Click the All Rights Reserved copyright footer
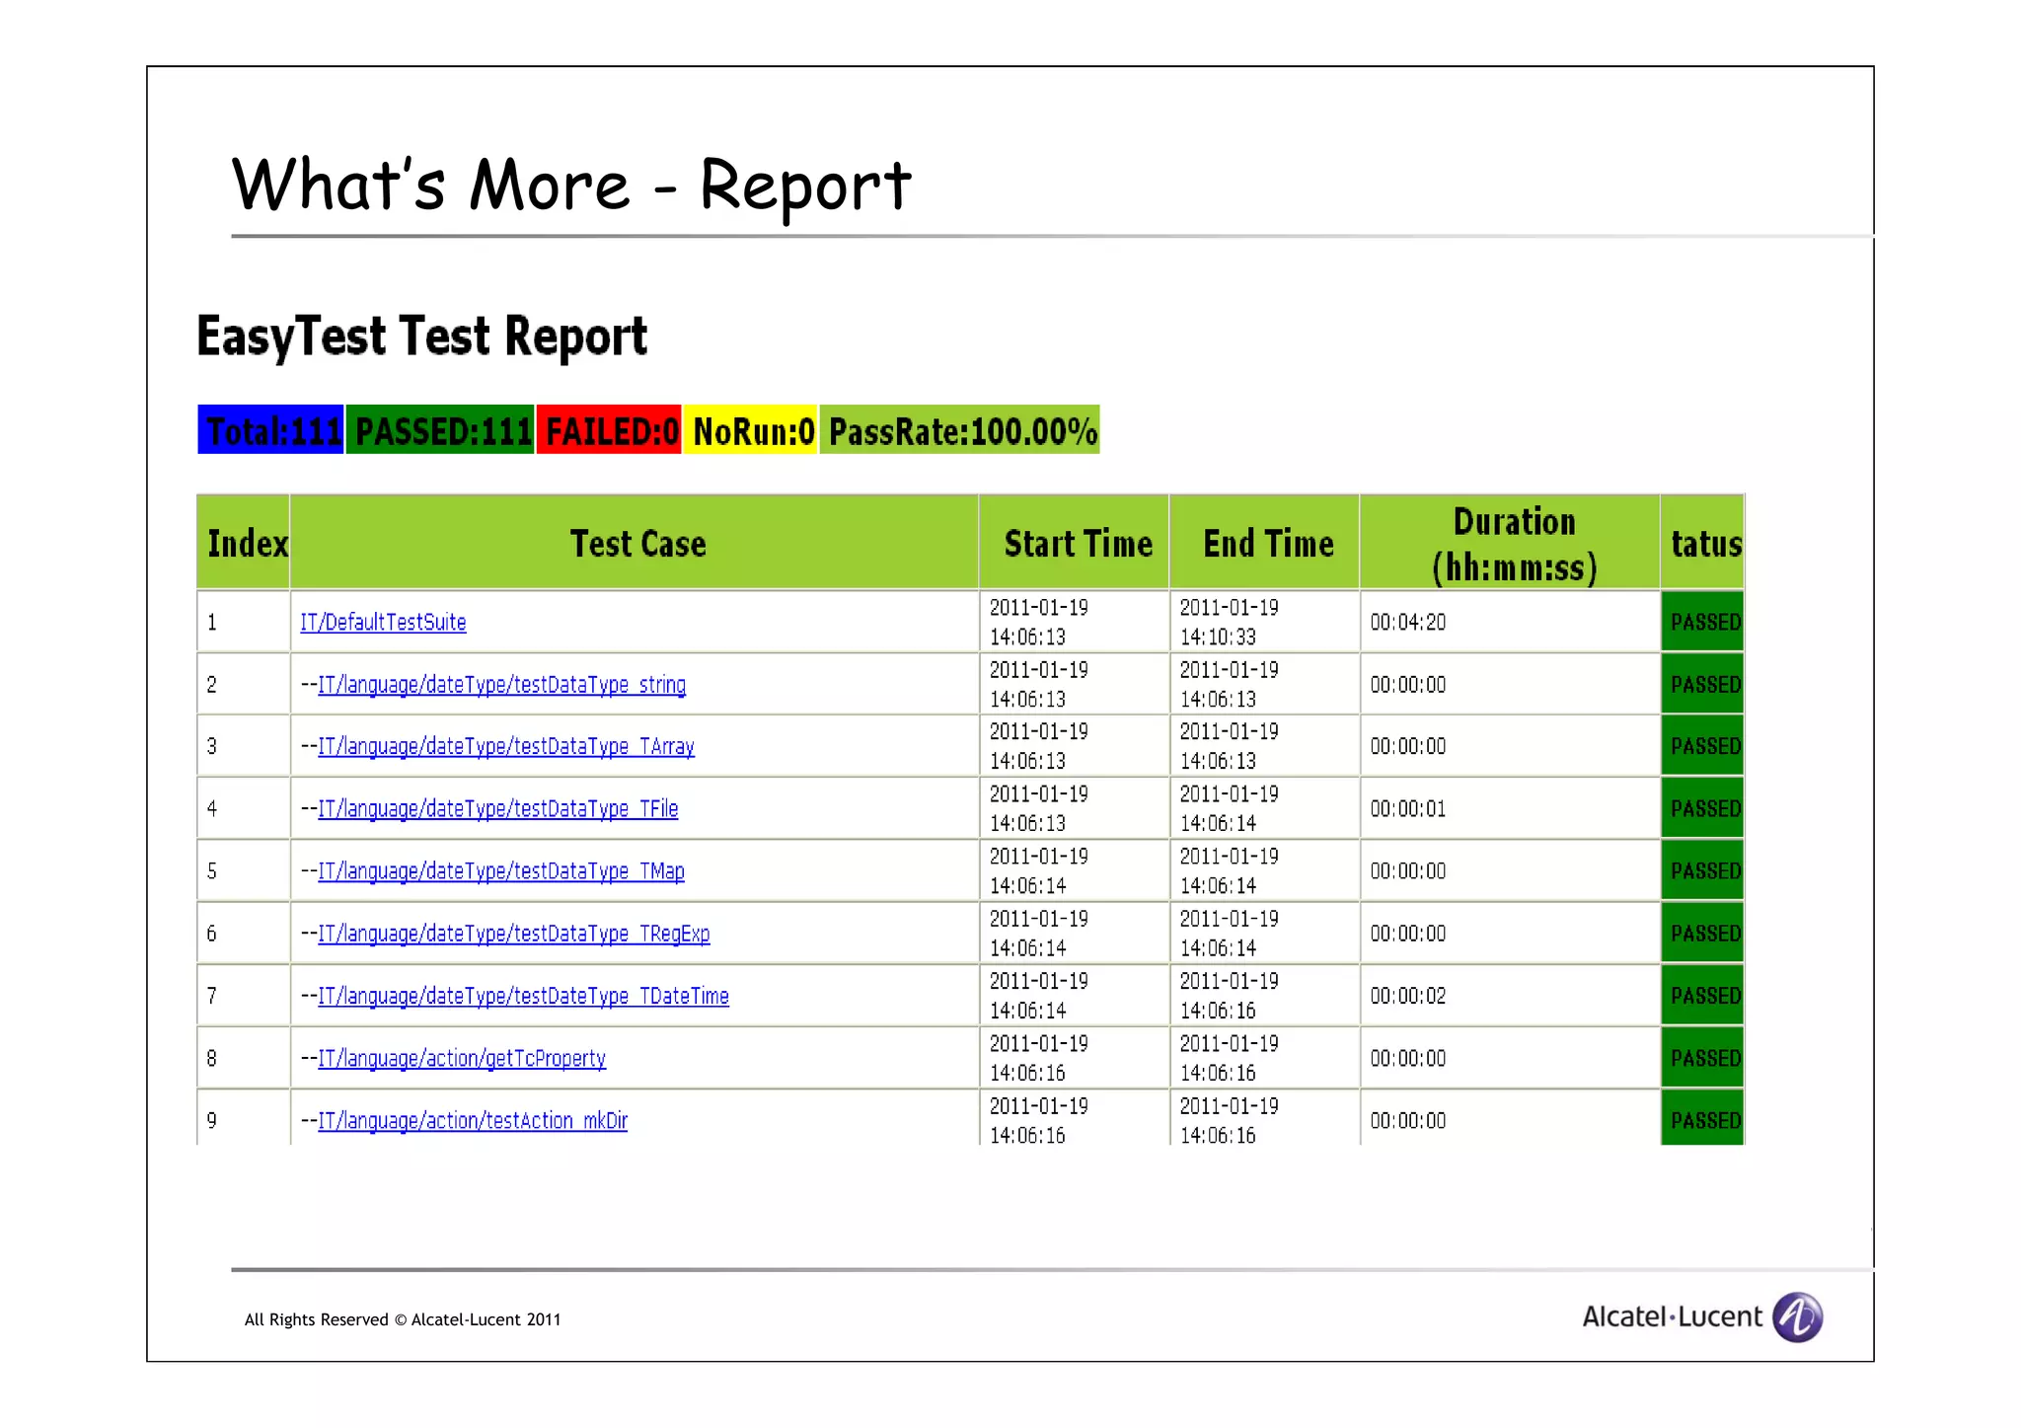2021x1428 pixels. coord(403,1319)
